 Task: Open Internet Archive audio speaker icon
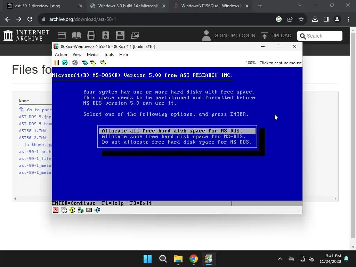(106, 35)
